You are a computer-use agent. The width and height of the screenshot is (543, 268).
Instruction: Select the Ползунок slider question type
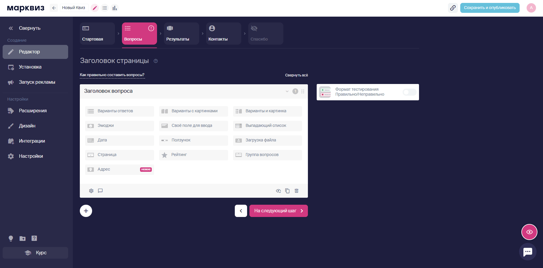(193, 140)
